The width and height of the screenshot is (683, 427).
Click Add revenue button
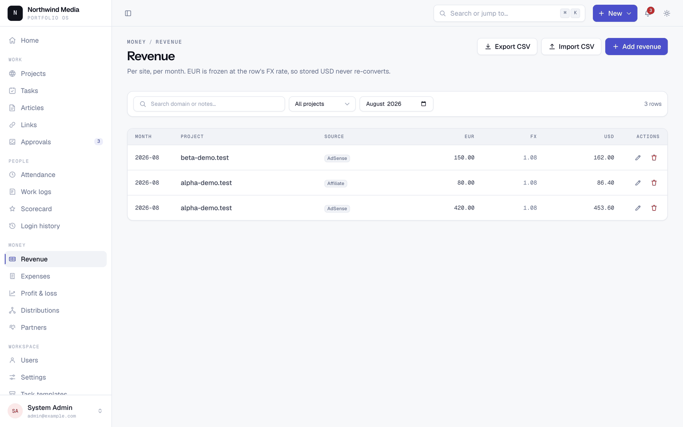coord(636,47)
